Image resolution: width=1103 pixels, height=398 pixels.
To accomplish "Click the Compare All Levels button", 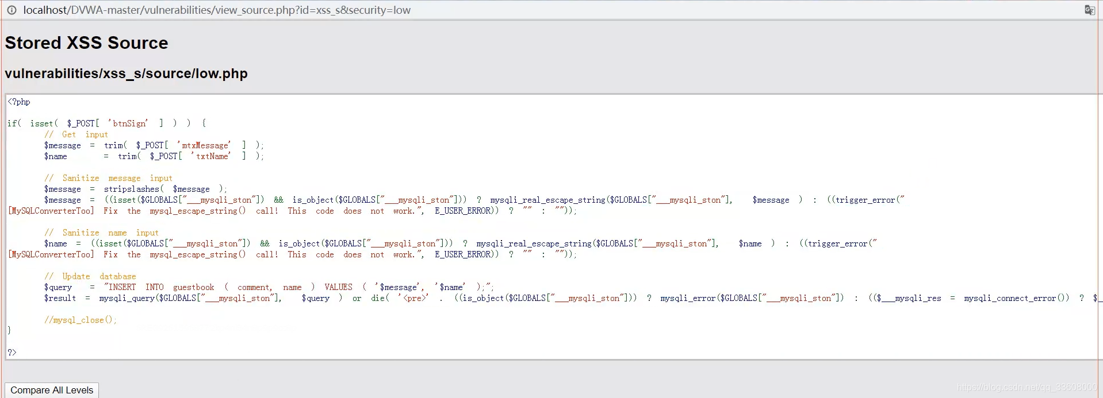I will pos(52,390).
